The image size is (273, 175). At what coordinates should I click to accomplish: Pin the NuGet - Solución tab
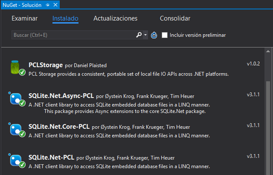pos(47,5)
